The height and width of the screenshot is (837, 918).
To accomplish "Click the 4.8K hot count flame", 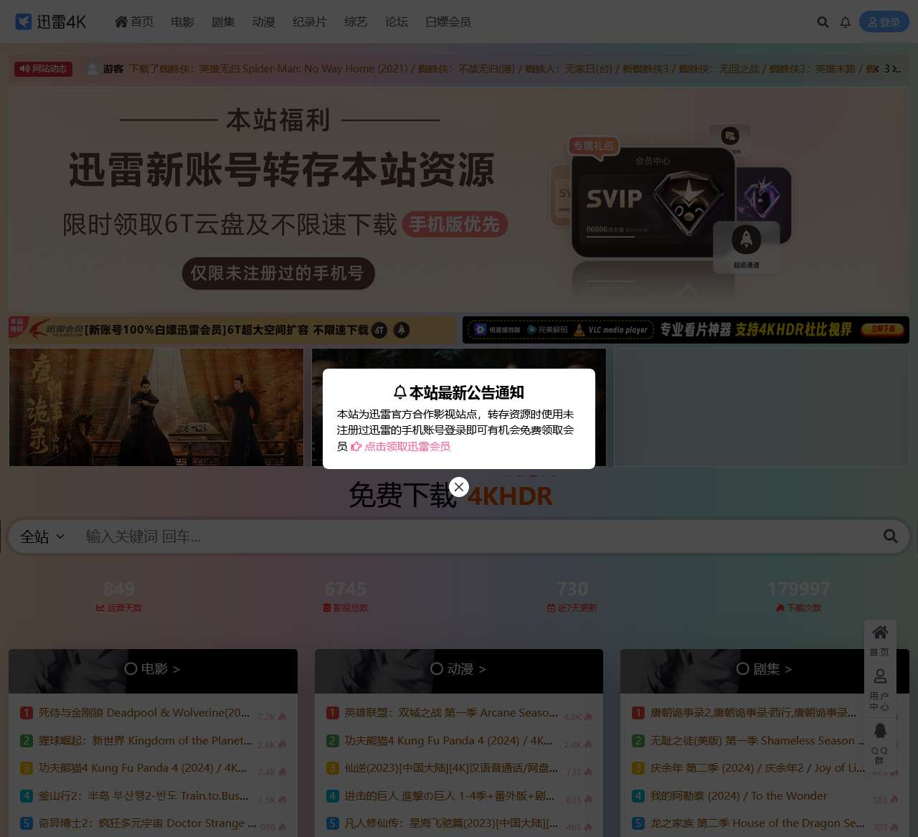I will (x=578, y=717).
